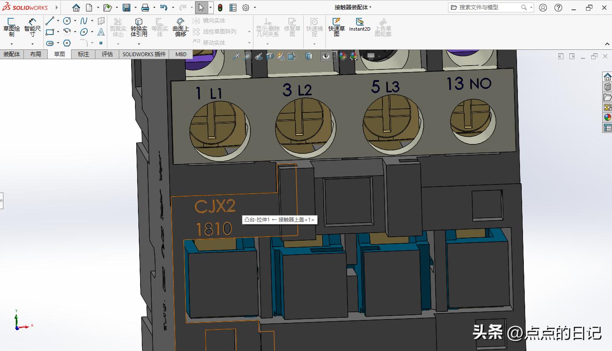612x351 pixels.
Task: Open the user login account icon
Action: tap(543, 8)
